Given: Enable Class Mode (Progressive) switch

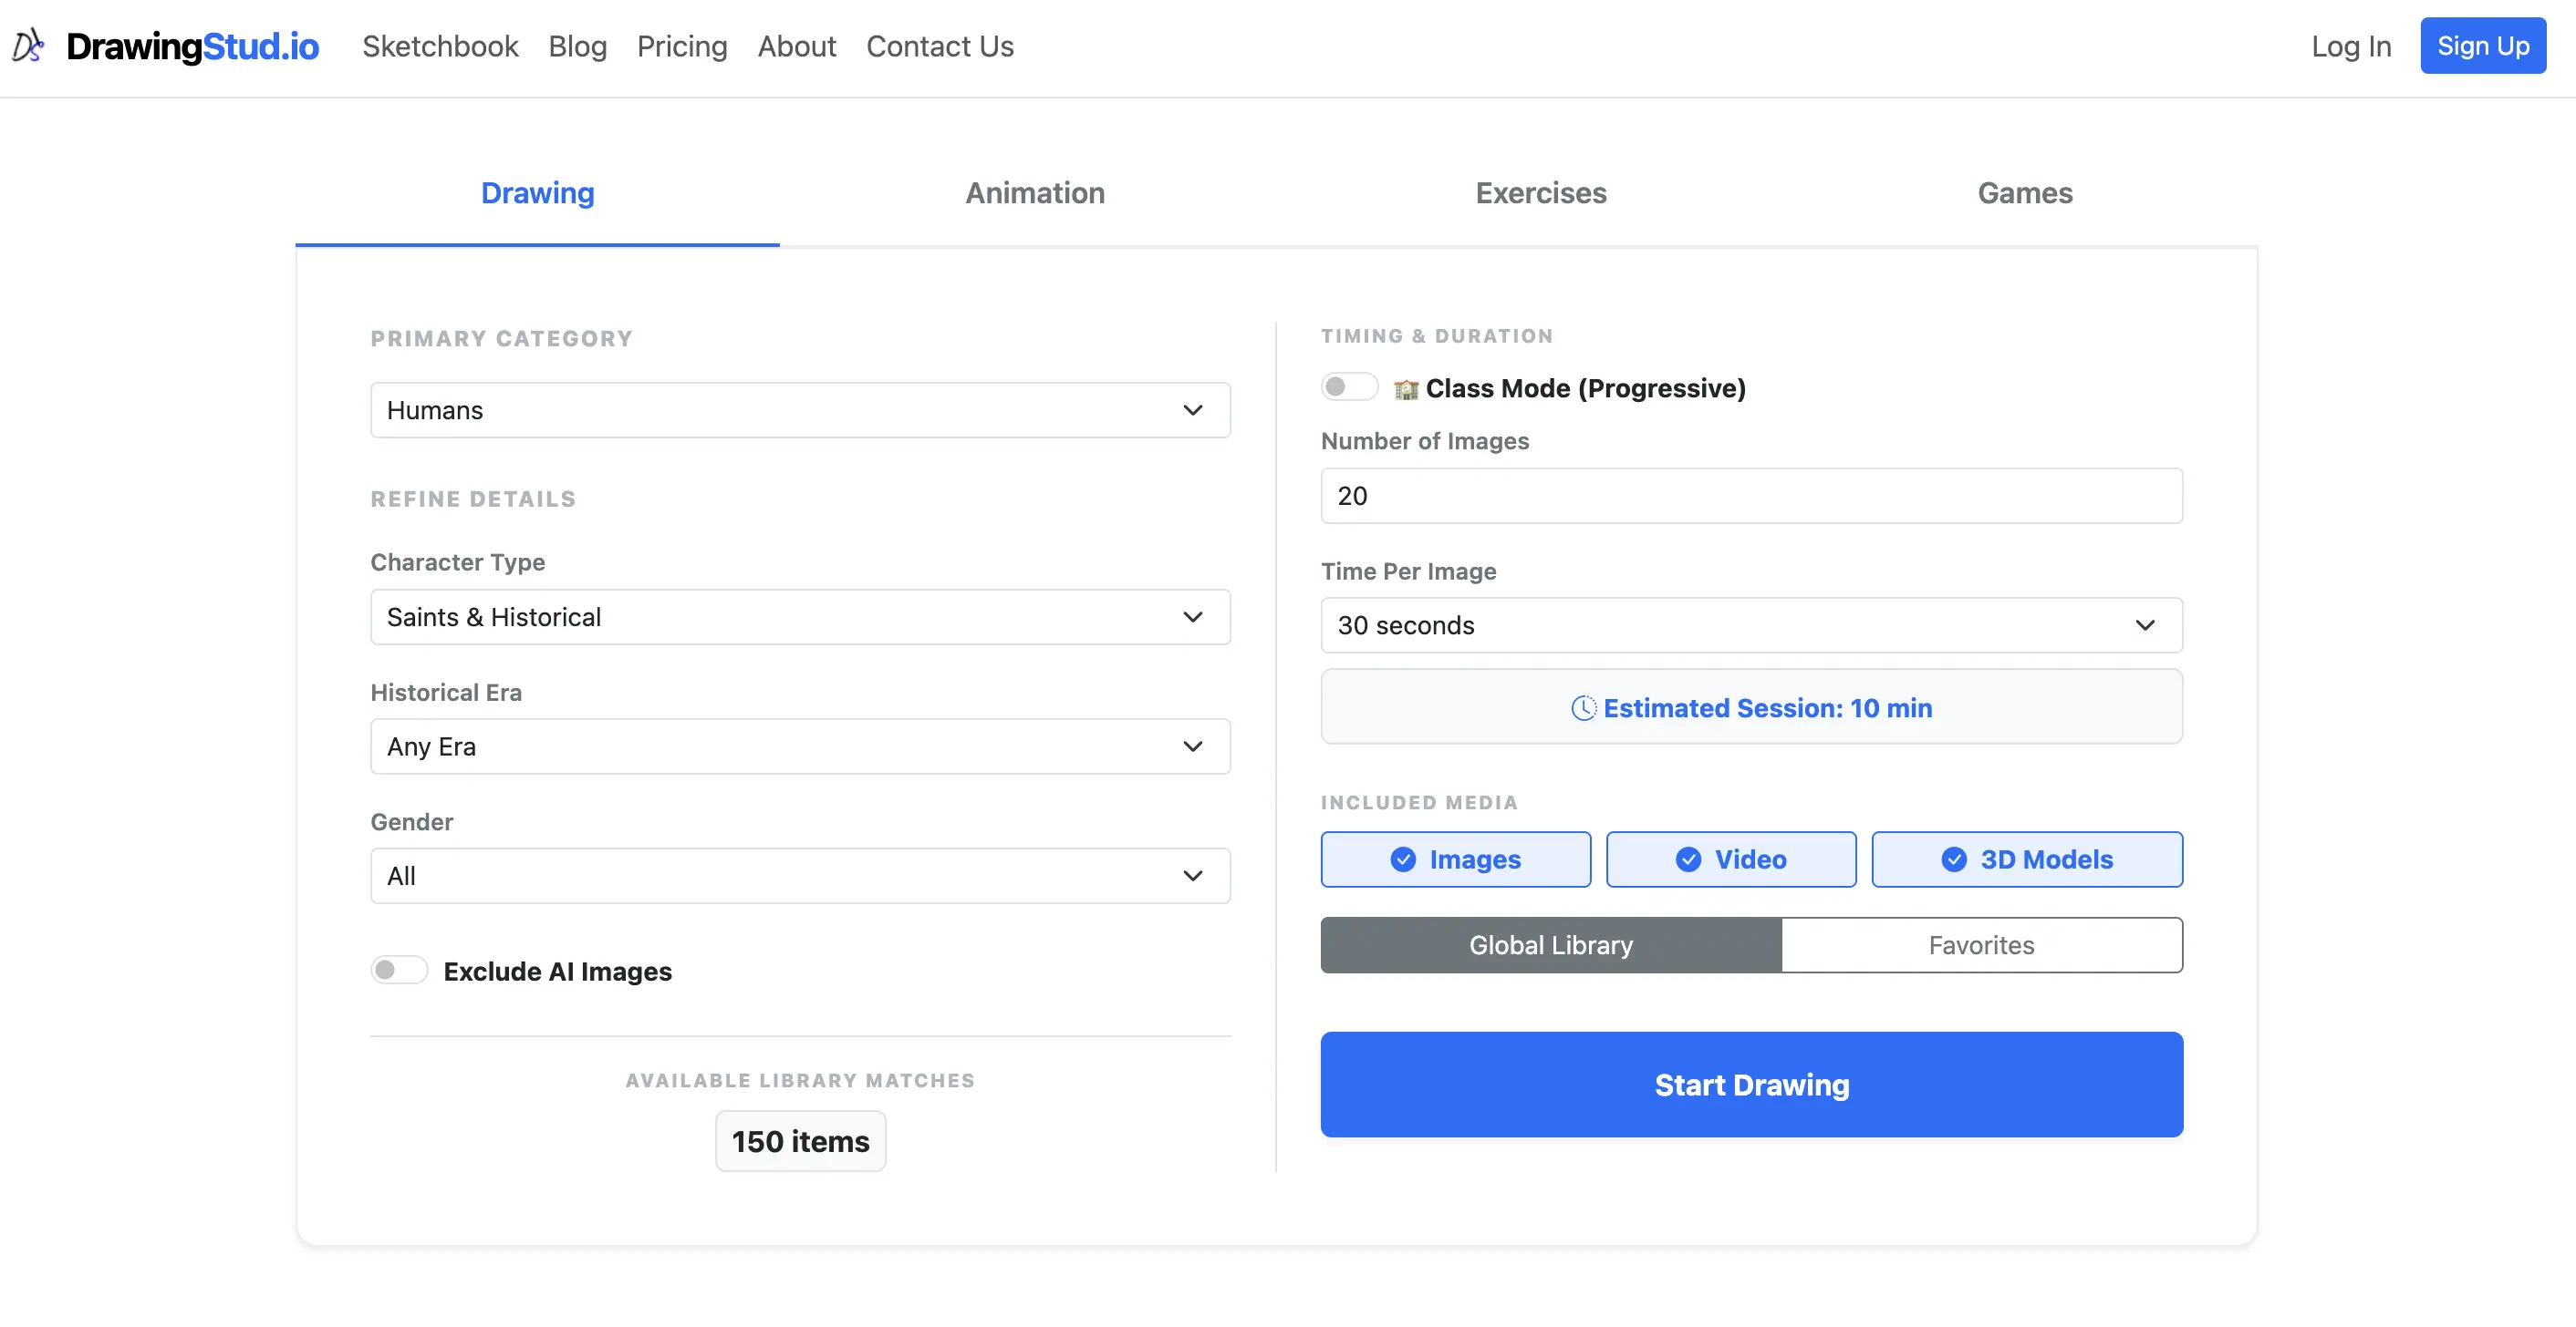Looking at the screenshot, I should (1348, 386).
